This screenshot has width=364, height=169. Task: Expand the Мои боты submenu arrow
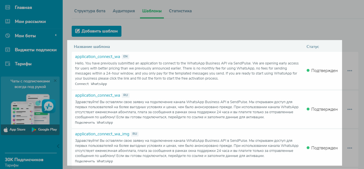pos(56,35)
